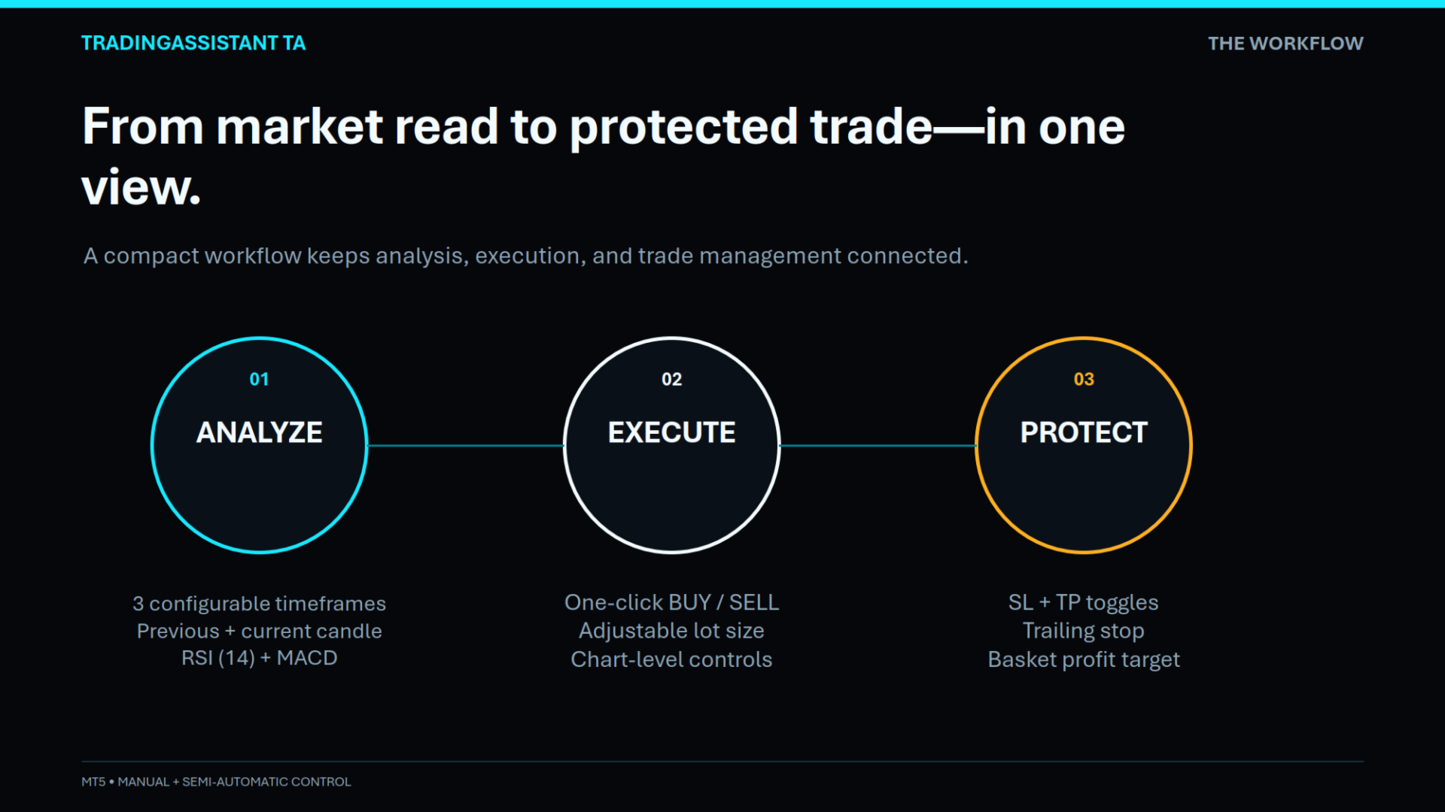Click the 'RSI (14) + MACD' line
The height and width of the screenshot is (812, 1445).
(x=259, y=658)
